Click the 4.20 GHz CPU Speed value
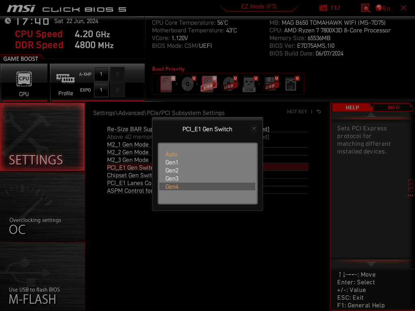 tap(92, 34)
